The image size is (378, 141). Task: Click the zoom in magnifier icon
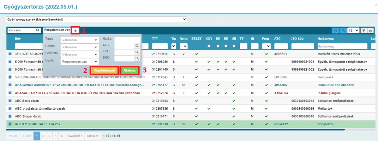pos(343,31)
